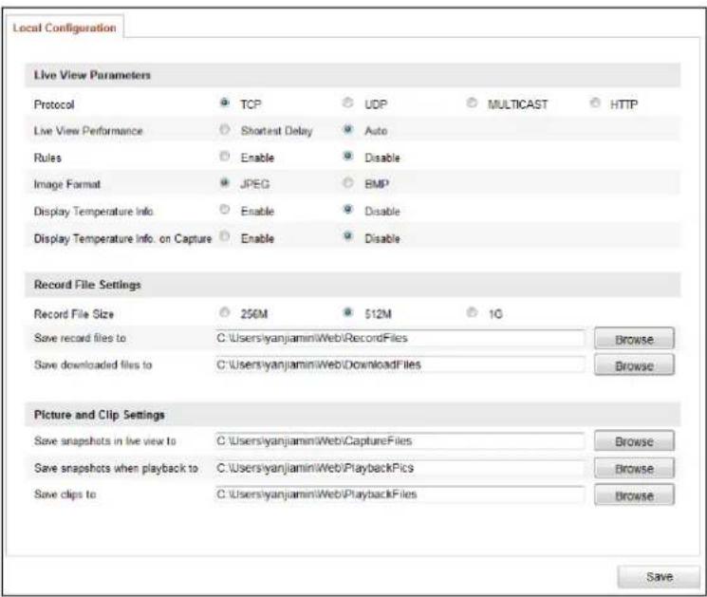Choose HTTP protocol option
This screenshot has height=597, width=707.
pyautogui.click(x=595, y=103)
